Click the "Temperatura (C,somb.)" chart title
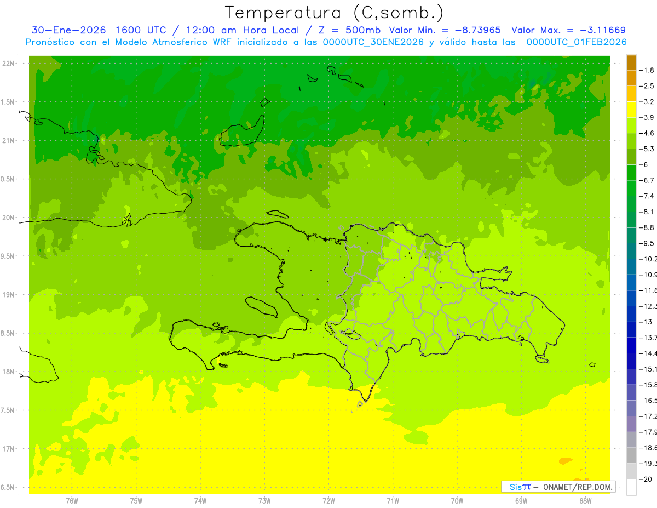The image size is (657, 508). point(335,12)
